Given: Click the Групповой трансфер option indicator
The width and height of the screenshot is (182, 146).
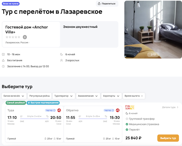Looking at the screenshot, I should click(x=127, y=119).
